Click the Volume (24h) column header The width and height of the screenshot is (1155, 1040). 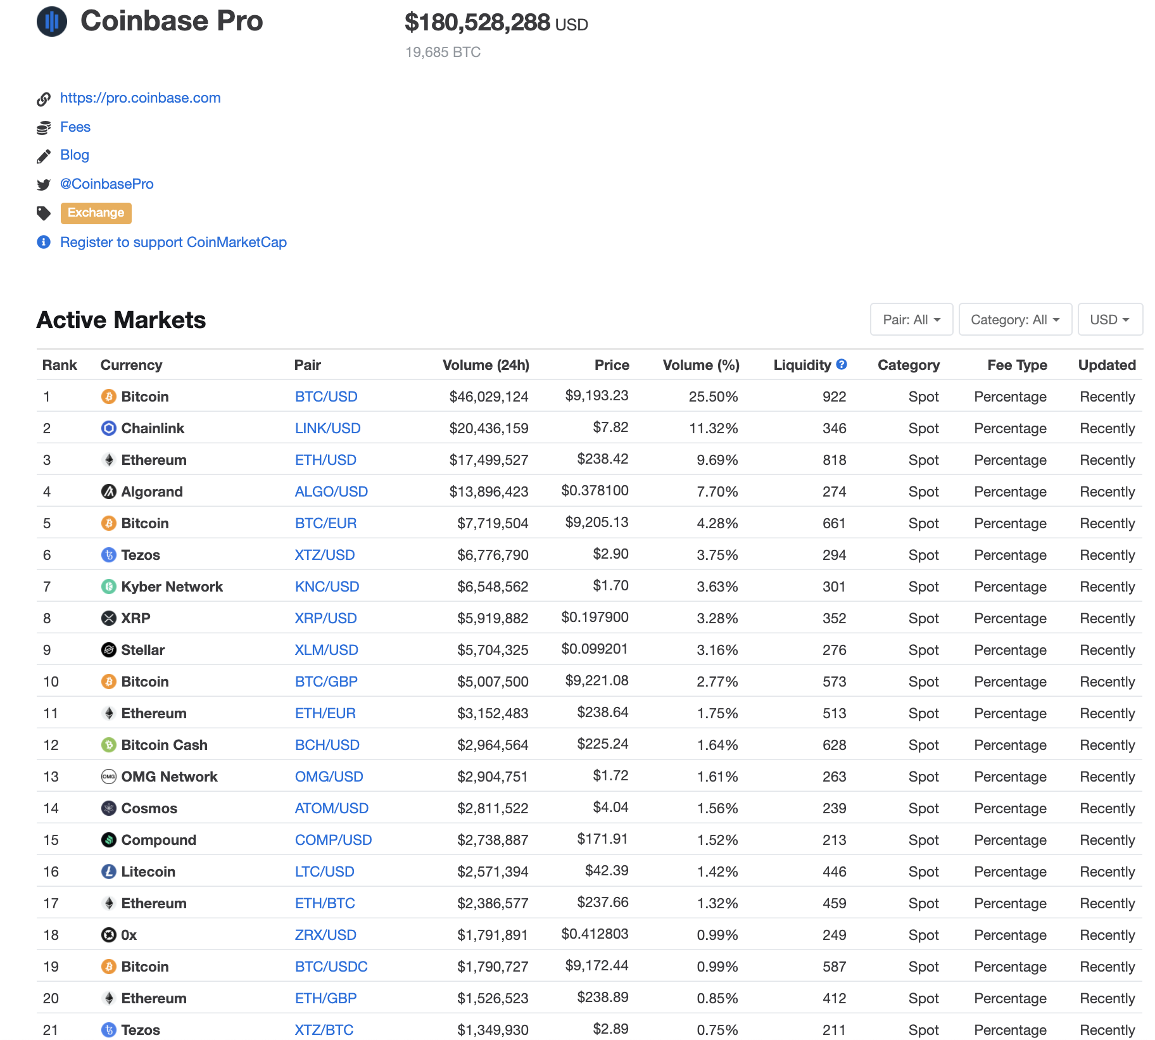tap(486, 365)
